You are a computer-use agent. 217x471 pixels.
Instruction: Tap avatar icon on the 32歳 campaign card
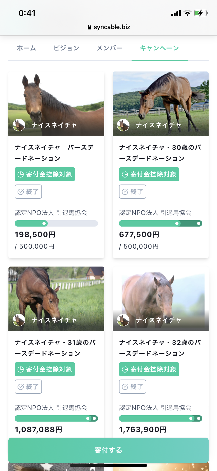(x=123, y=320)
